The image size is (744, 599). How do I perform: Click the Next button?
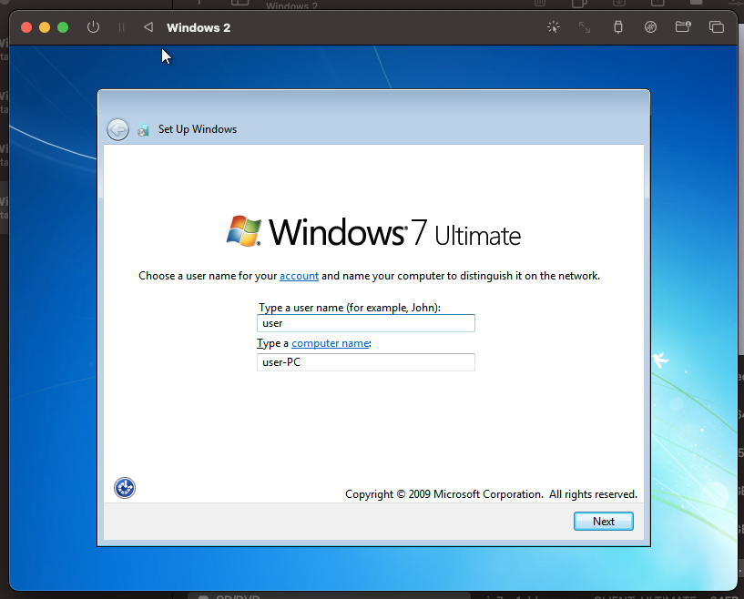coord(604,522)
